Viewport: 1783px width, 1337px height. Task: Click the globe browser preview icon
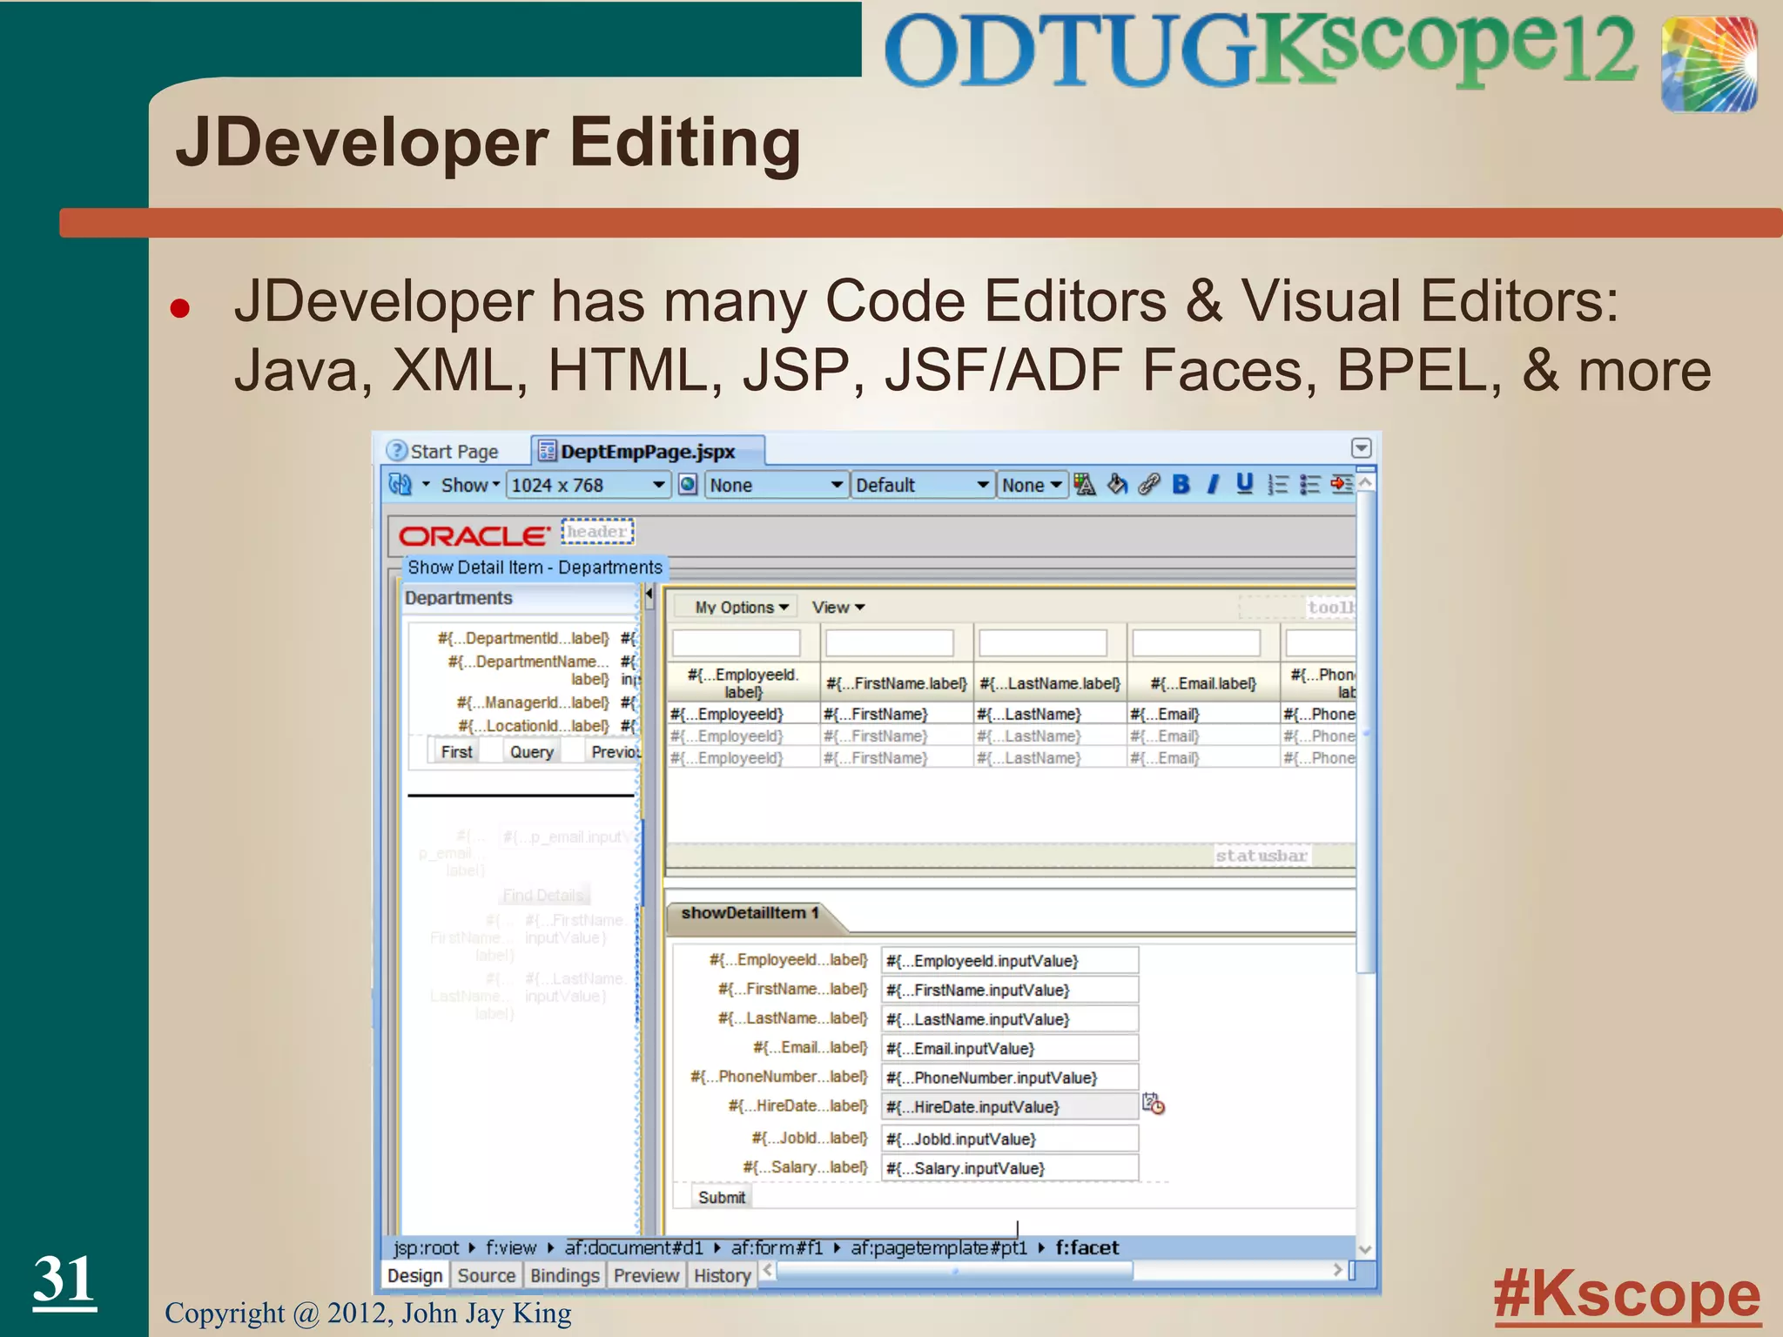click(688, 485)
